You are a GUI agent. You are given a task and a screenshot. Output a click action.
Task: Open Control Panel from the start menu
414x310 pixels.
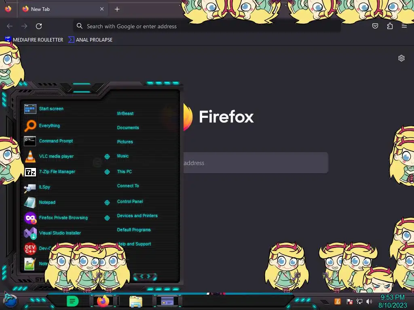click(x=130, y=201)
